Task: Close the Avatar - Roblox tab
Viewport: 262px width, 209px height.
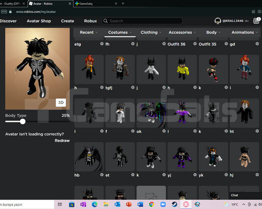Action: [70, 3]
